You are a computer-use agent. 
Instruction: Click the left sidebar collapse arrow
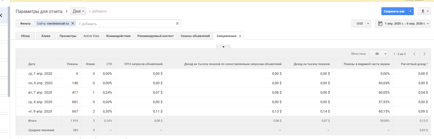pyautogui.click(x=1, y=15)
